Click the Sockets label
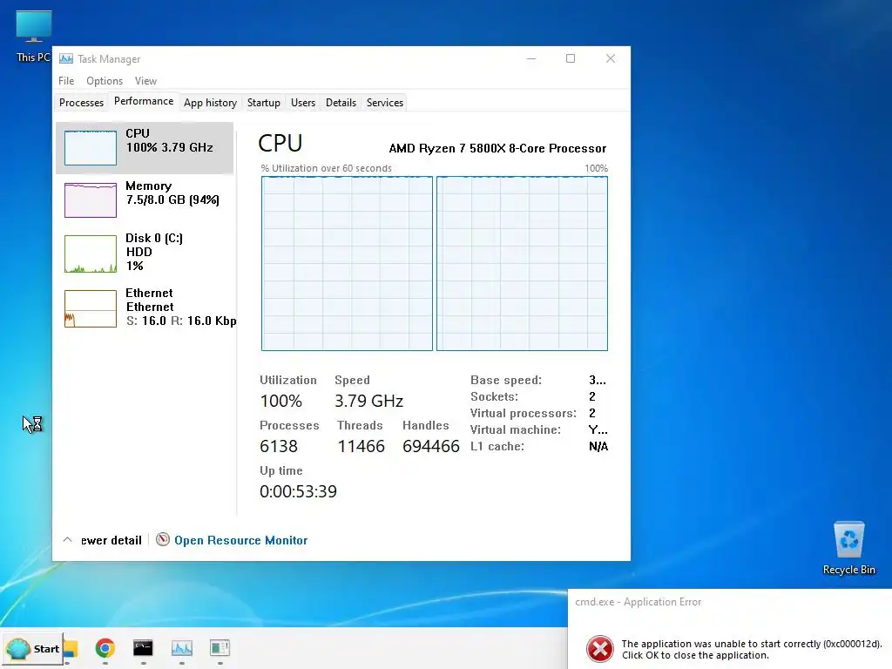This screenshot has height=669, width=892. tap(494, 396)
